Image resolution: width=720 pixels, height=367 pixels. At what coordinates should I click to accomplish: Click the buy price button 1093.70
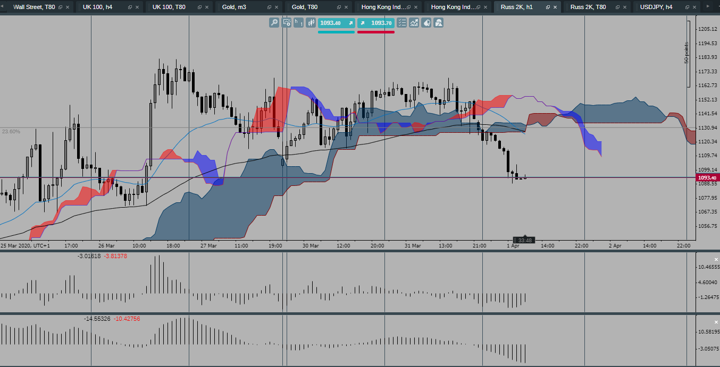pyautogui.click(x=376, y=23)
